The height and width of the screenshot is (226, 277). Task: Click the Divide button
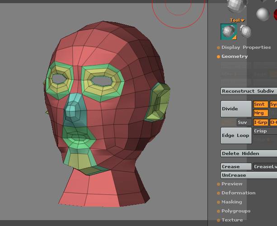(x=236, y=109)
